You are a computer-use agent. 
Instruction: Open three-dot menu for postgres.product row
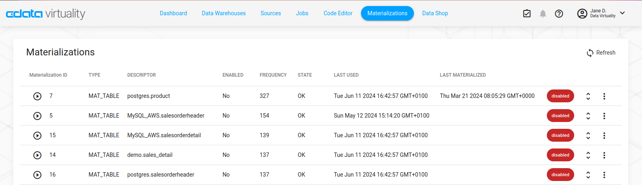[604, 96]
